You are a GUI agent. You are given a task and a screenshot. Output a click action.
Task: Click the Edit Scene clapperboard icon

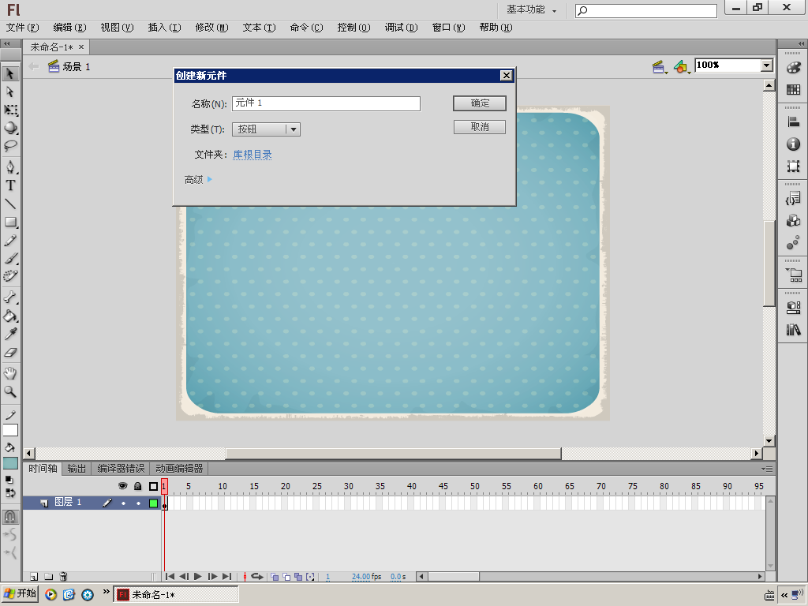659,66
